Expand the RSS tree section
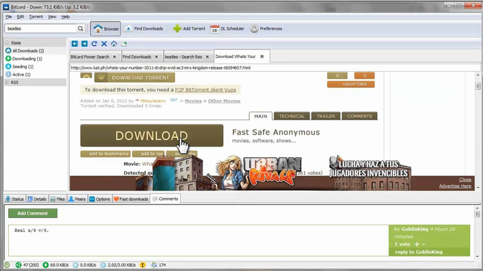483x271 pixels. pos(7,83)
